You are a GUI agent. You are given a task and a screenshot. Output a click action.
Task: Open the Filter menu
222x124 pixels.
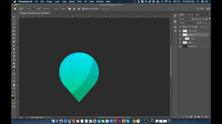tap(79, 1)
